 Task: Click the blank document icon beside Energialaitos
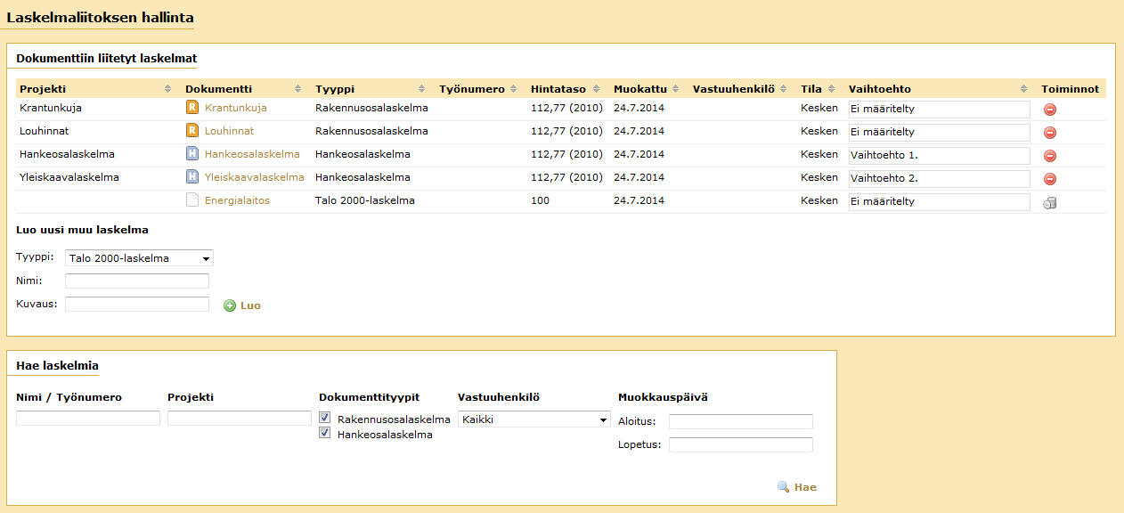coord(191,200)
